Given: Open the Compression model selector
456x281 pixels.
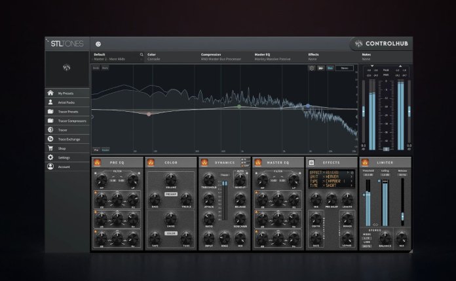Looking at the screenshot, I should click(226, 57).
